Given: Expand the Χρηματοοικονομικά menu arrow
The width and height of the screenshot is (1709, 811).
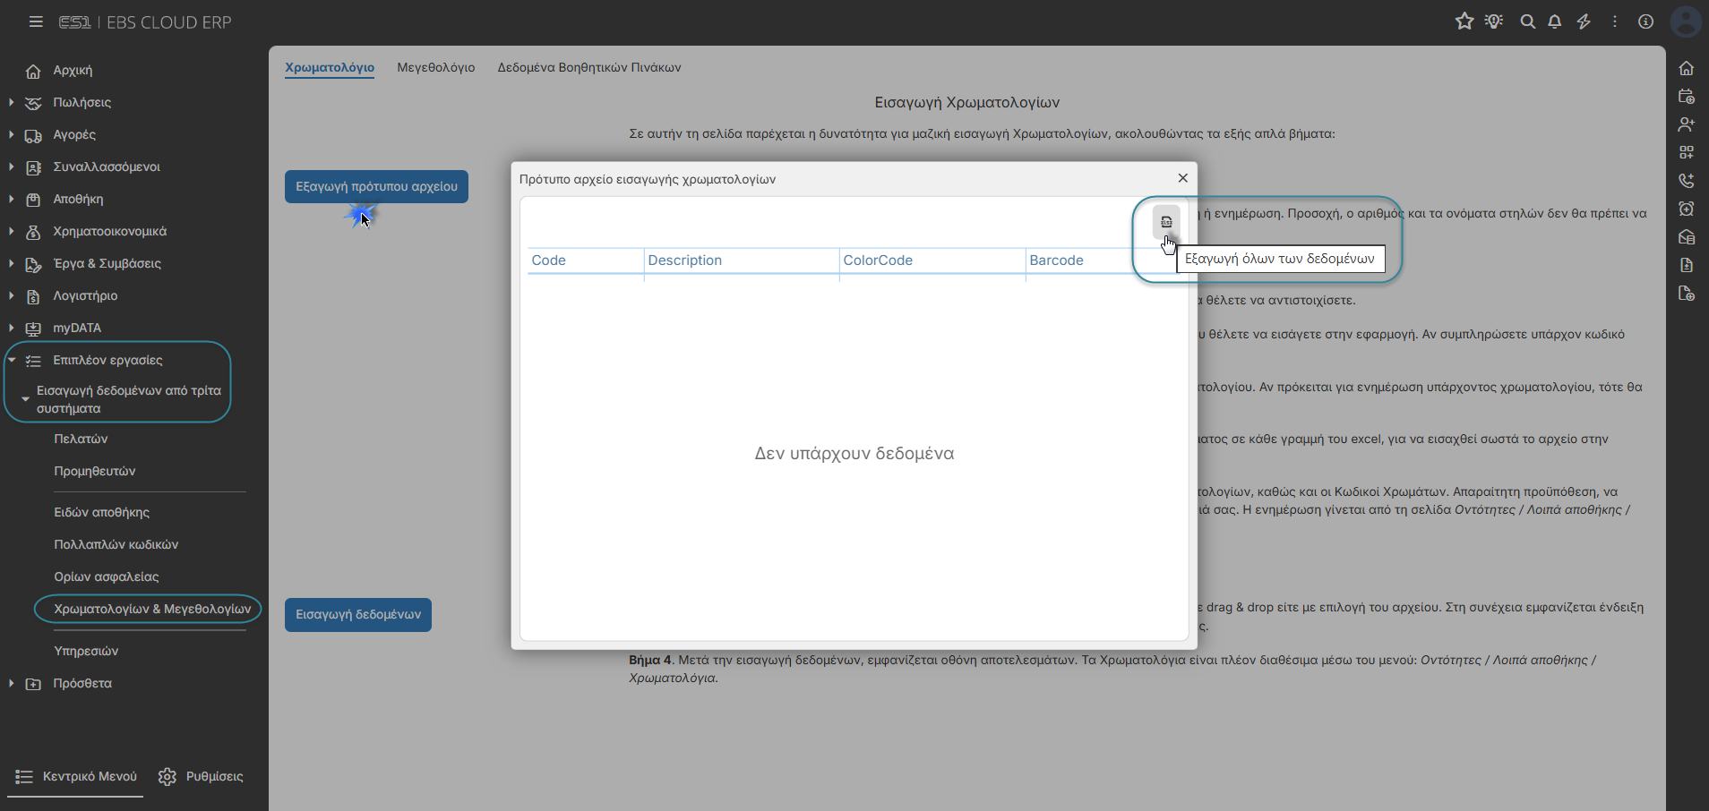Looking at the screenshot, I should point(11,232).
